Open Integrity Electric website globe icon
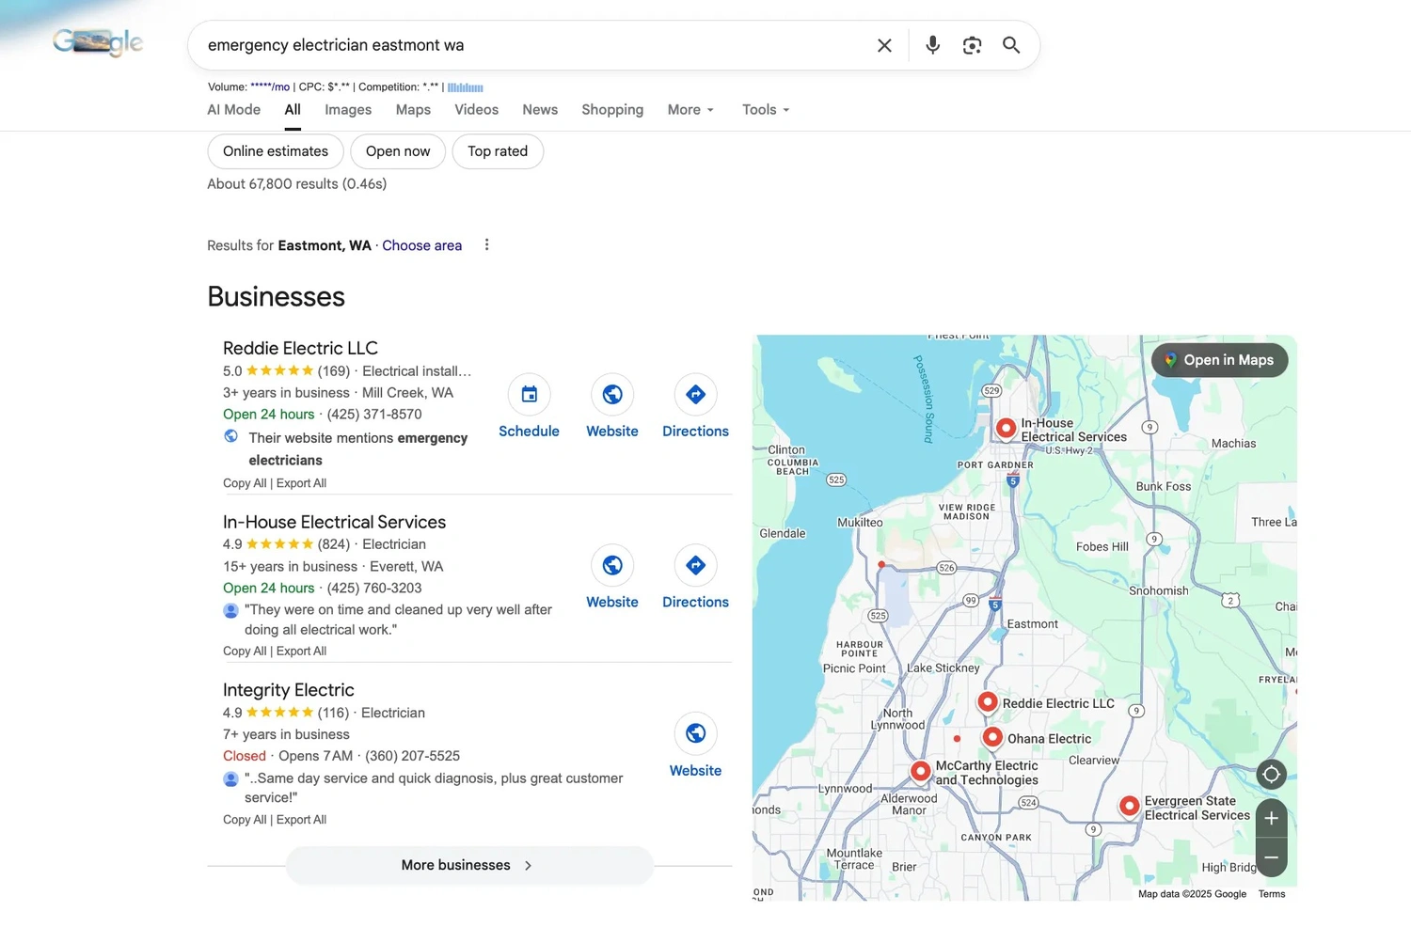The image size is (1411, 927). tap(695, 734)
